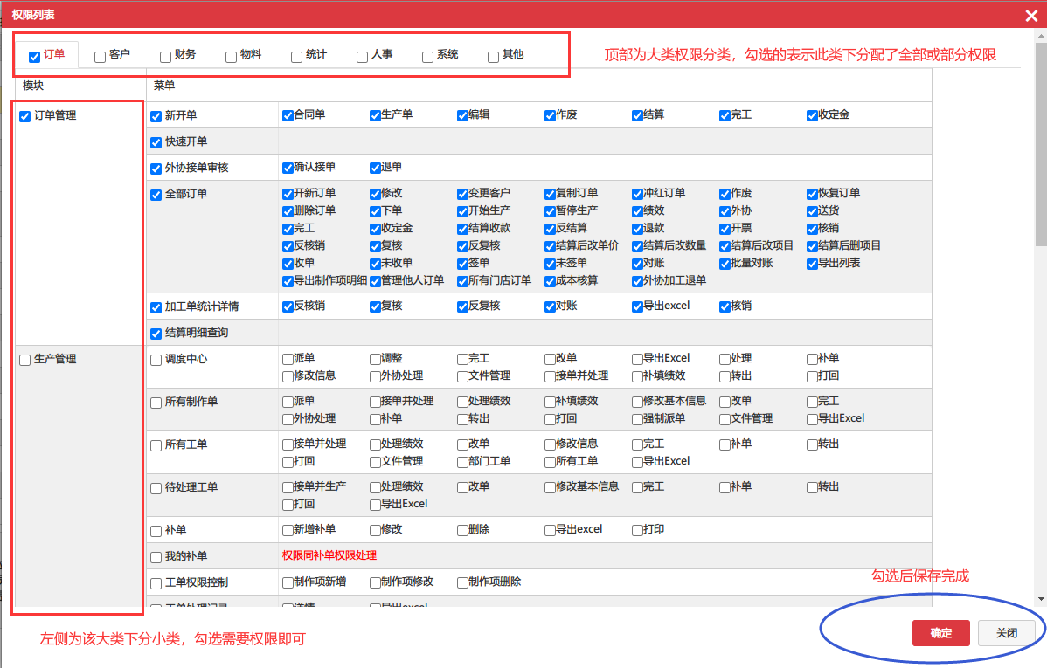The width and height of the screenshot is (1047, 668).
Task: Check the 部门工单 checkbox
Action: 462,463
